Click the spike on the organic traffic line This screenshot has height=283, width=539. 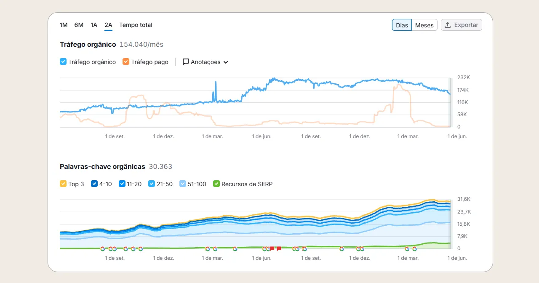tap(216, 83)
